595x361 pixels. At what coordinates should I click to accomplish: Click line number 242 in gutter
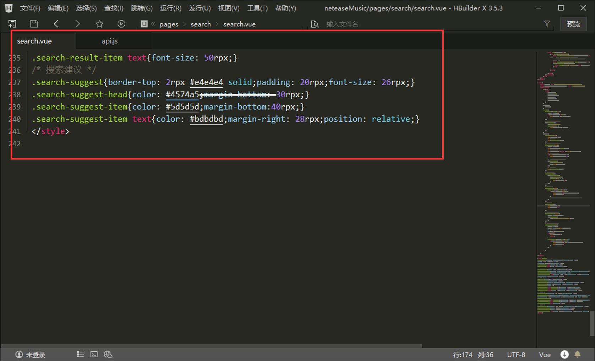click(15, 144)
